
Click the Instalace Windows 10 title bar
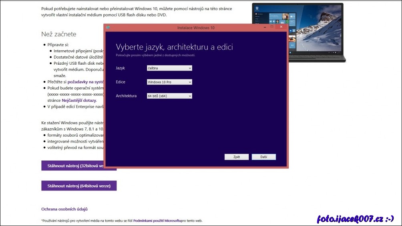tap(196, 28)
